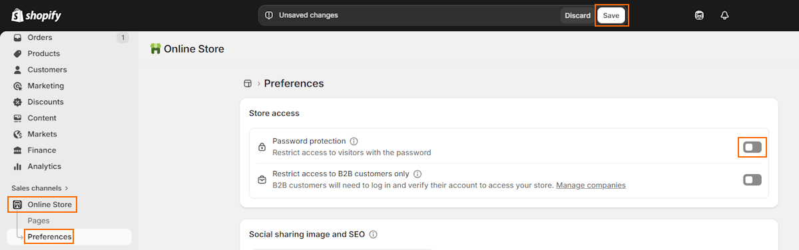This screenshot has height=250, width=799.
Task: Click the Customers person icon
Action: coord(17,70)
